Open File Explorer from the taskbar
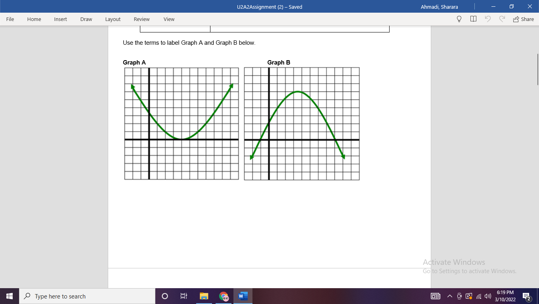Image resolution: width=539 pixels, height=304 pixels. click(204, 296)
